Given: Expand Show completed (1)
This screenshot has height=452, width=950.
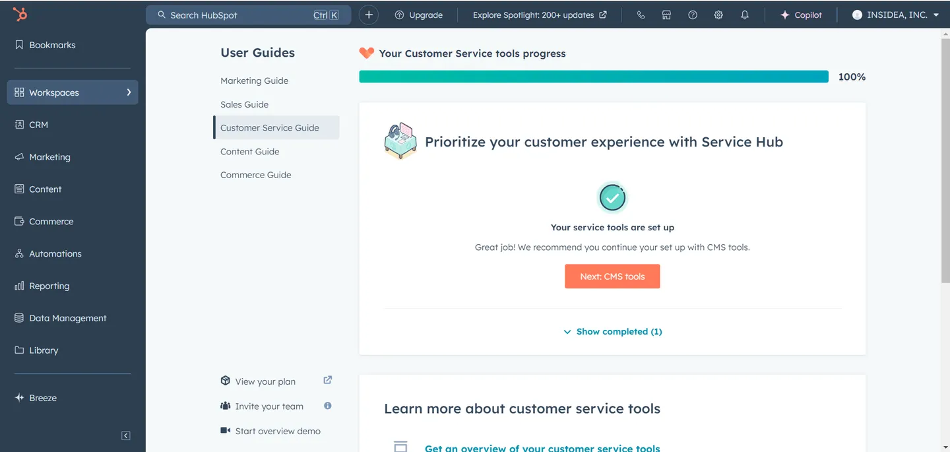Looking at the screenshot, I should (612, 332).
